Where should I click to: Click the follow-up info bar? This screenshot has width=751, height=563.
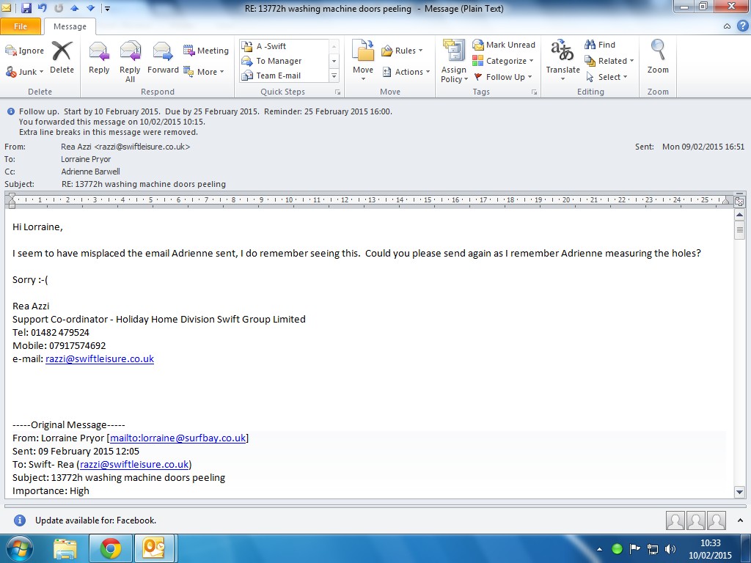(x=205, y=111)
